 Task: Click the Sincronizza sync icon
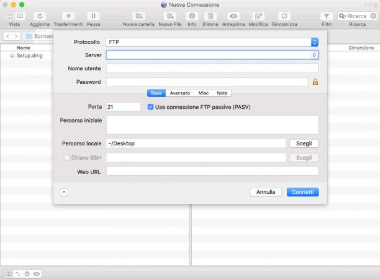coord(284,16)
